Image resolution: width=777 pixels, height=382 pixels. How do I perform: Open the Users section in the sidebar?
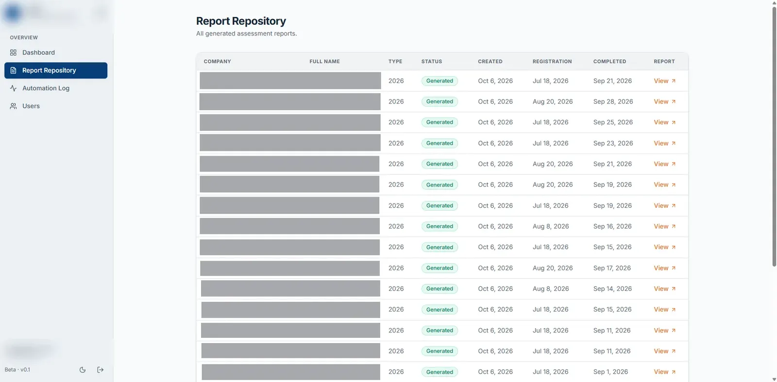pos(56,106)
